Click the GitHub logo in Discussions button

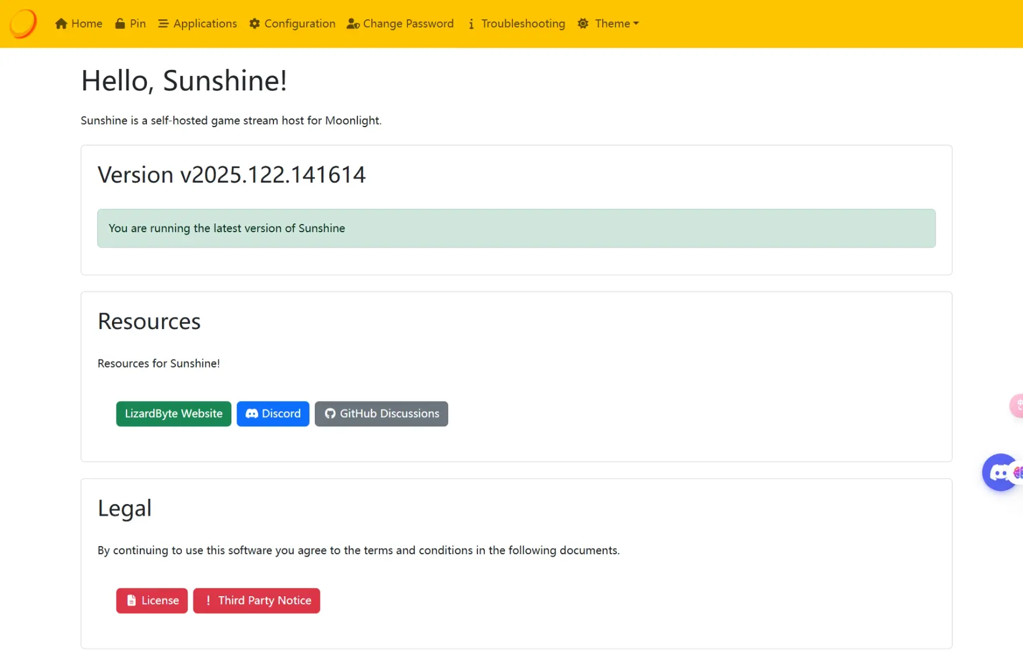330,414
